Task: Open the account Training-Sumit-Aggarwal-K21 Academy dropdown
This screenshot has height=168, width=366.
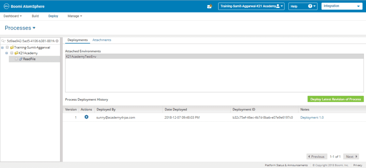Action: (x=251, y=6)
